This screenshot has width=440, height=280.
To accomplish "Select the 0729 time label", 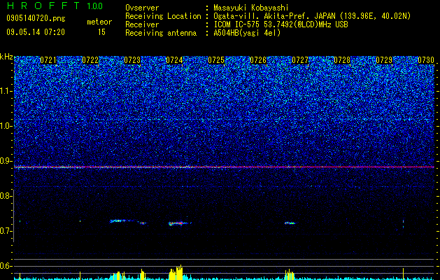I will 384,60.
